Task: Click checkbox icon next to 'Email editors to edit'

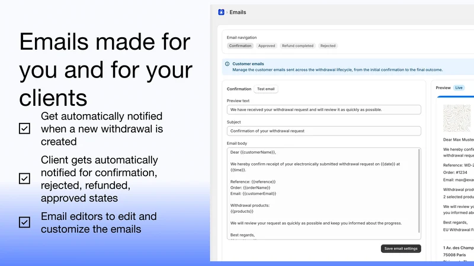Action: click(x=24, y=222)
